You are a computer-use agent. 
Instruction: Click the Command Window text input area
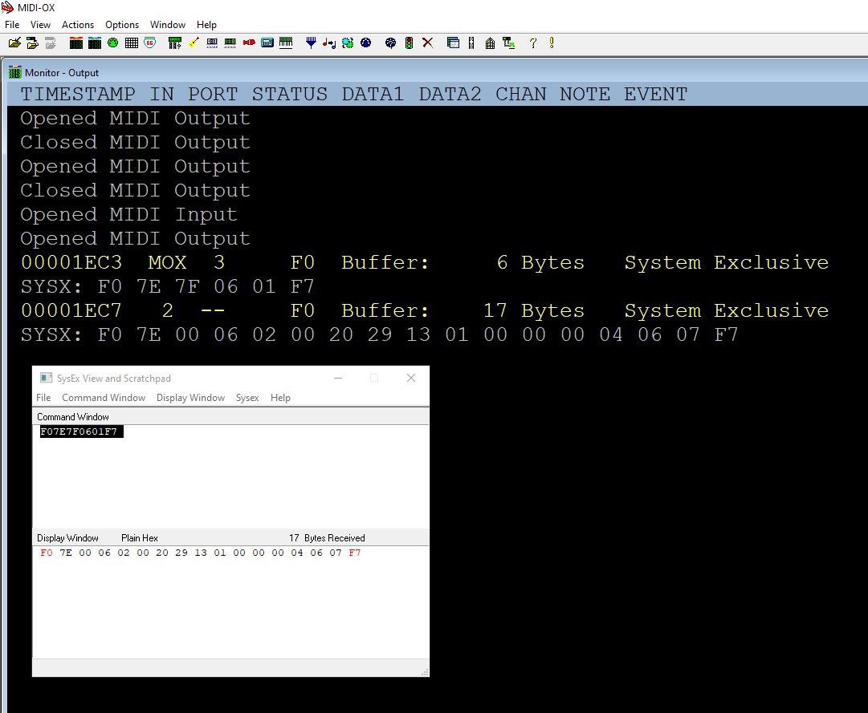(230, 477)
